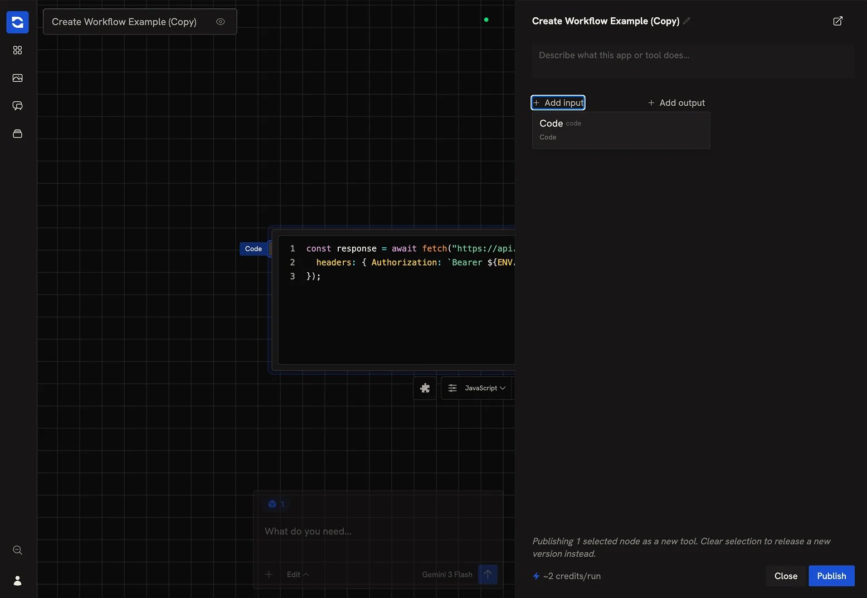Click the puzzle piece extensions button
867x598 pixels.
pyautogui.click(x=425, y=388)
